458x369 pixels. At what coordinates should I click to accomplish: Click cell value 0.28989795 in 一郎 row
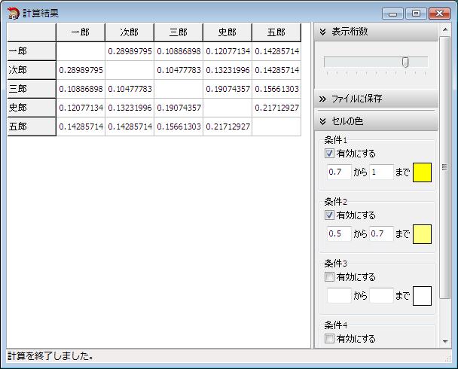pyautogui.click(x=130, y=51)
